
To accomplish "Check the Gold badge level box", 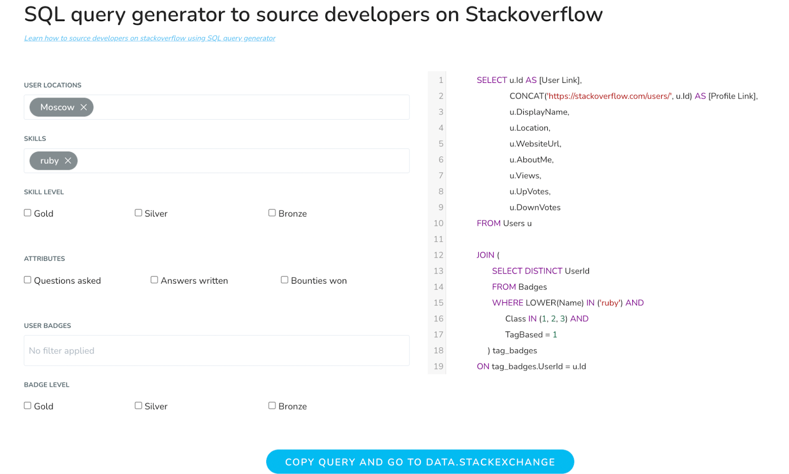I will tap(28, 406).
